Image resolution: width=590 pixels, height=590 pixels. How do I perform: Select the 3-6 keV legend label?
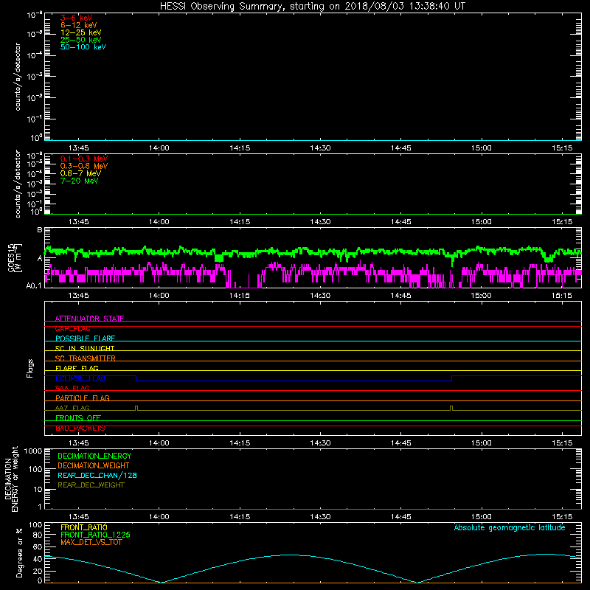[x=77, y=18]
